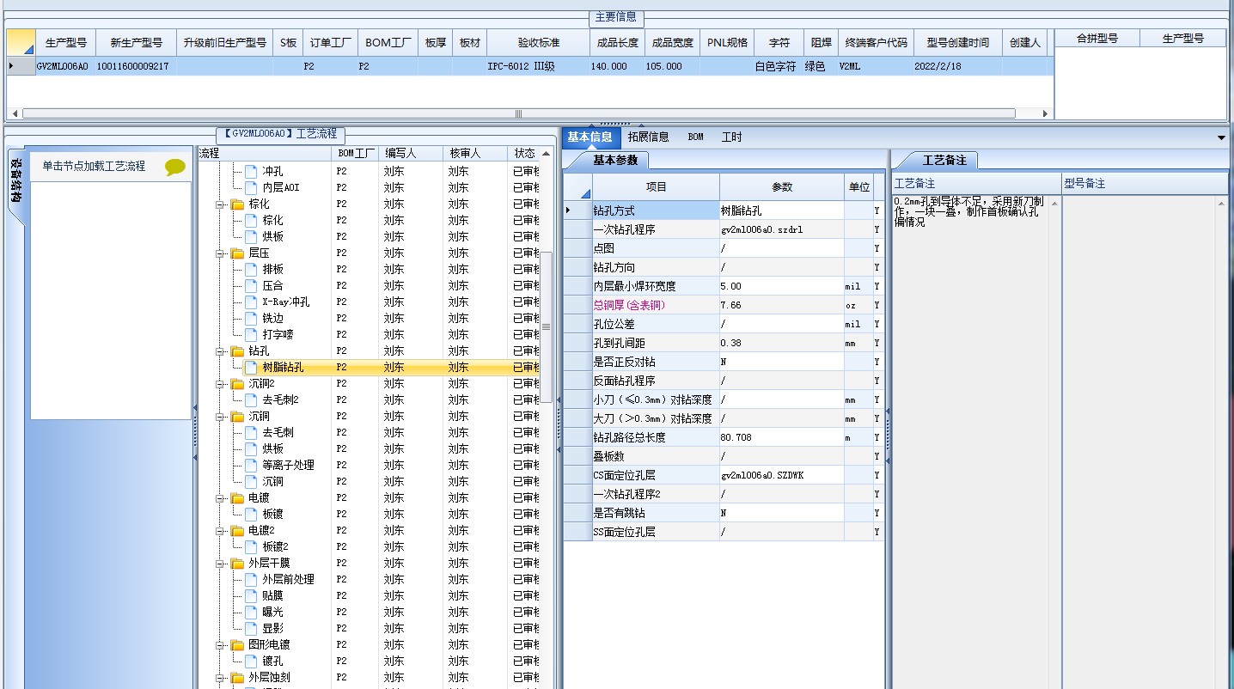
Task: Click the 生产型号 column header
Action: click(65, 42)
